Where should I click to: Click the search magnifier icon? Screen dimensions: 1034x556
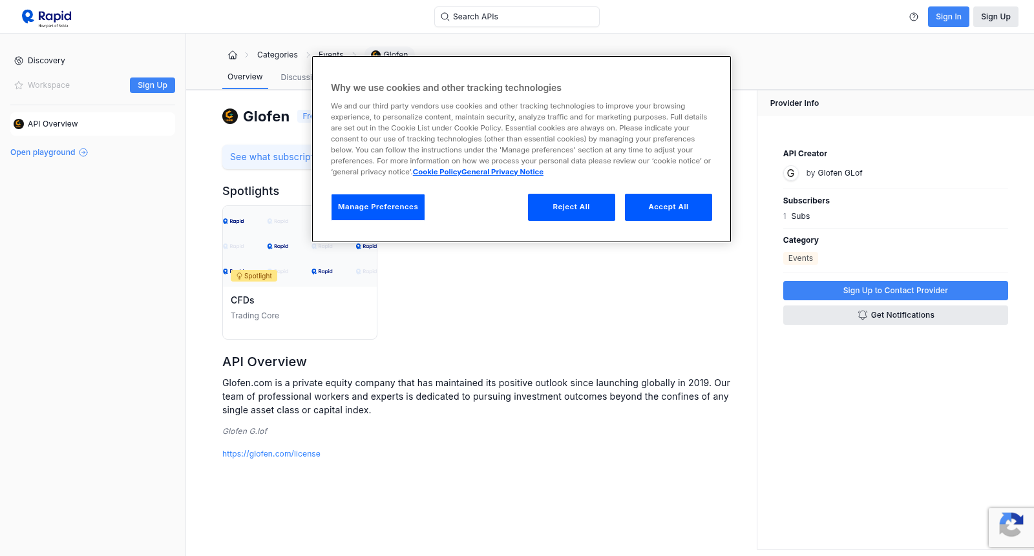pyautogui.click(x=445, y=17)
